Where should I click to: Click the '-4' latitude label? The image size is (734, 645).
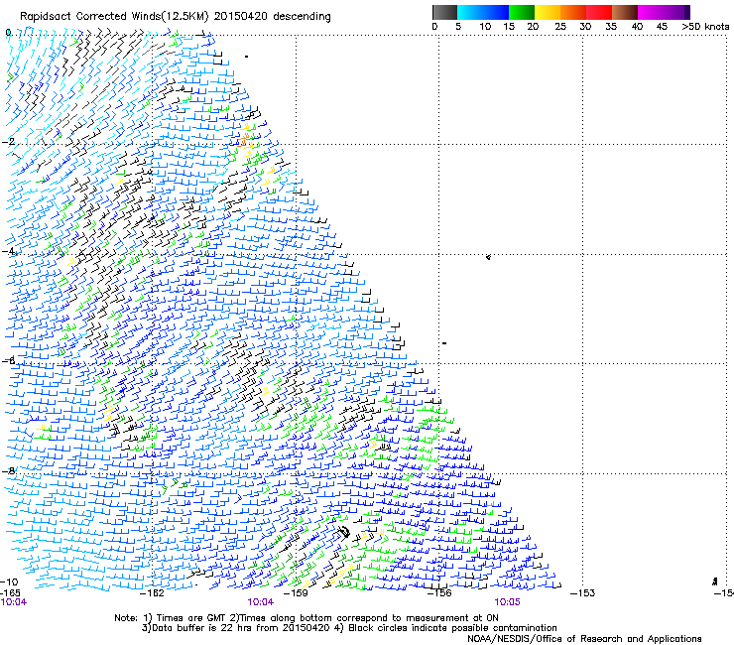(x=8, y=251)
